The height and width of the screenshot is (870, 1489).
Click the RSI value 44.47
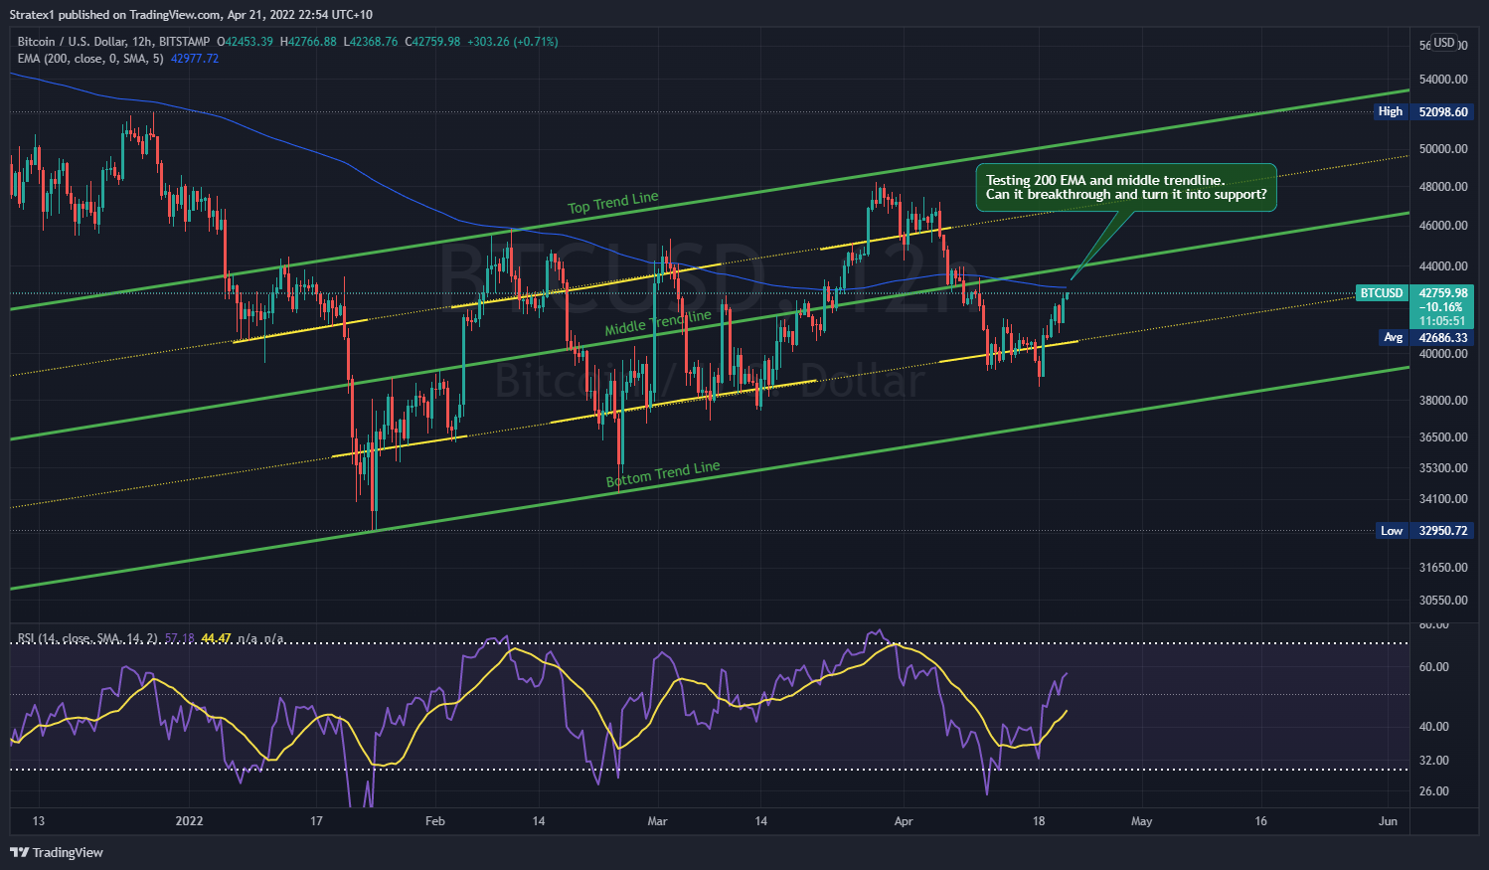[216, 638]
